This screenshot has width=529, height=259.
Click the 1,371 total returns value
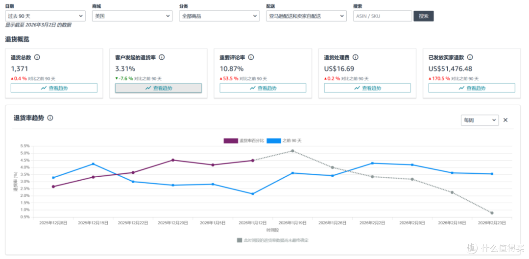(x=20, y=69)
